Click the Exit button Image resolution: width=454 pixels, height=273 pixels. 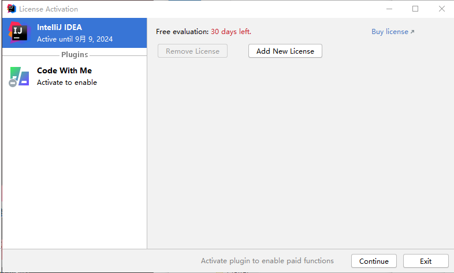click(426, 261)
